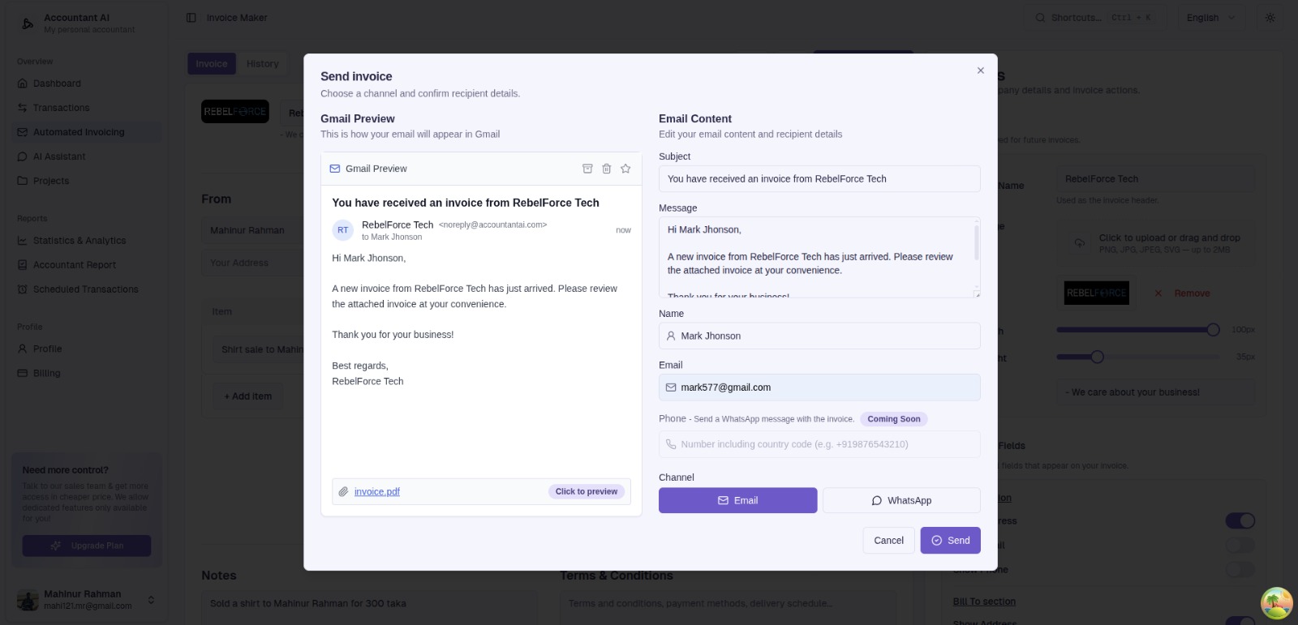Click the enabled toggle in Fields section
The height and width of the screenshot is (625, 1298).
click(1240, 520)
